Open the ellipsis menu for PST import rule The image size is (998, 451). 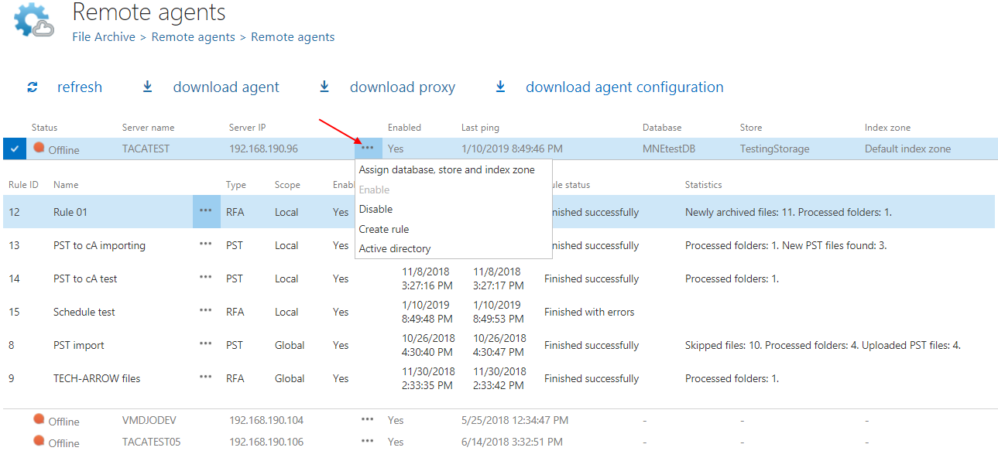click(x=205, y=344)
